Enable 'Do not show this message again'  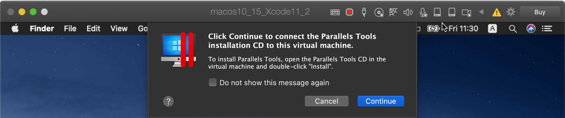point(213,82)
